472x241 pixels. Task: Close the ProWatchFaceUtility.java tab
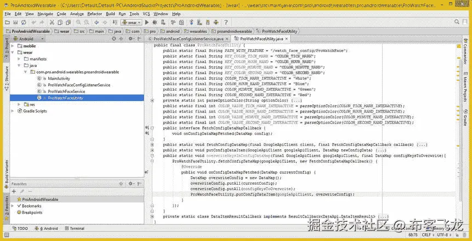click(286, 39)
